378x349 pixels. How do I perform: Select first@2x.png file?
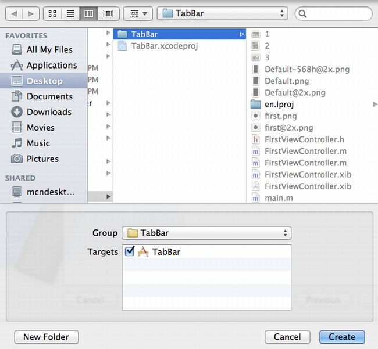(313, 128)
